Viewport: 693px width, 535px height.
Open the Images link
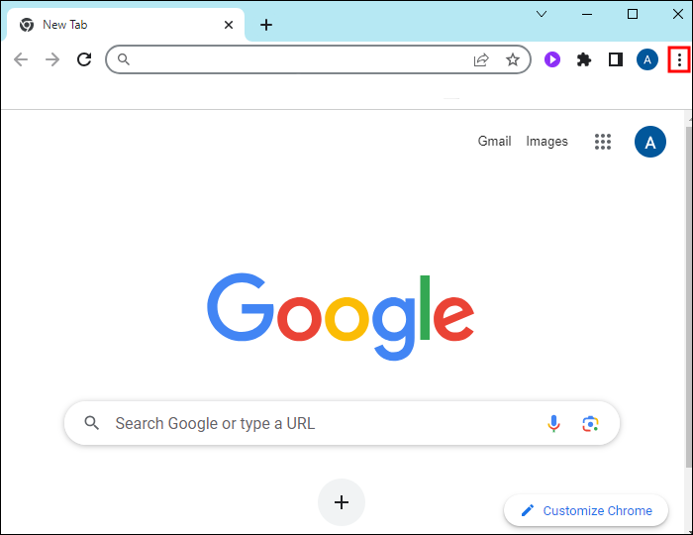546,142
